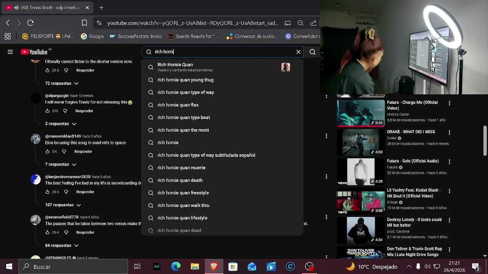Go to the YouTube home logo
488x274 pixels.
[x=34, y=52]
